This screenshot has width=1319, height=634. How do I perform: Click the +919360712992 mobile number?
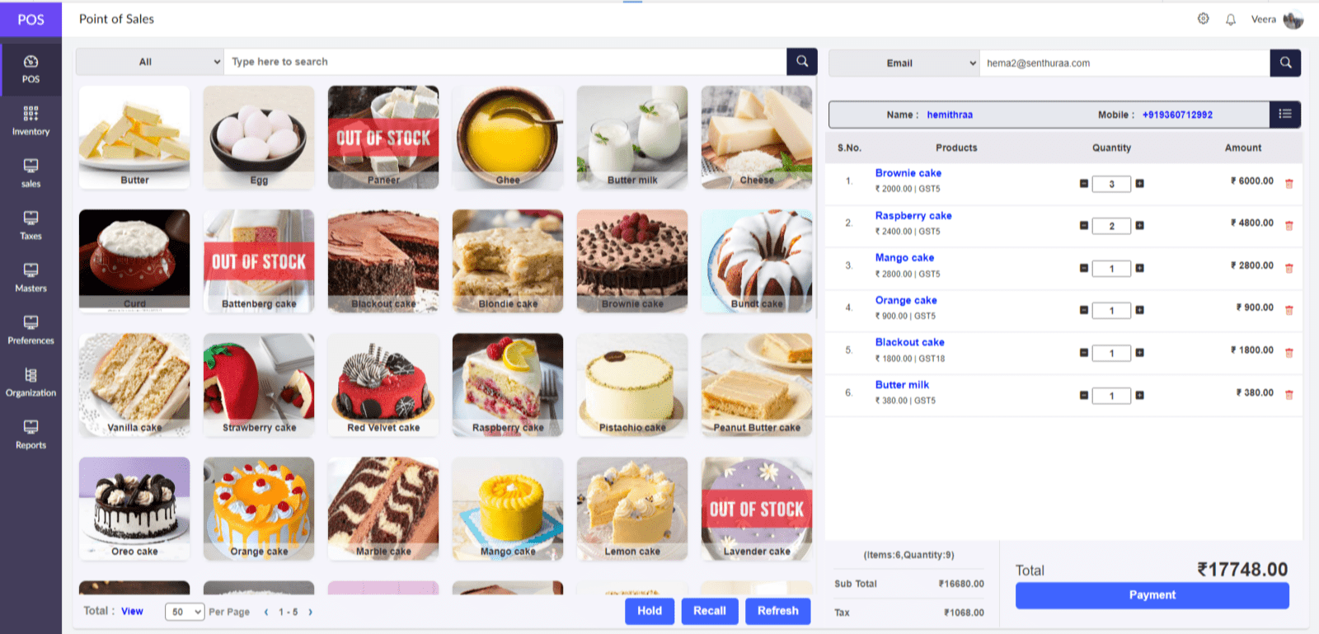click(x=1177, y=115)
